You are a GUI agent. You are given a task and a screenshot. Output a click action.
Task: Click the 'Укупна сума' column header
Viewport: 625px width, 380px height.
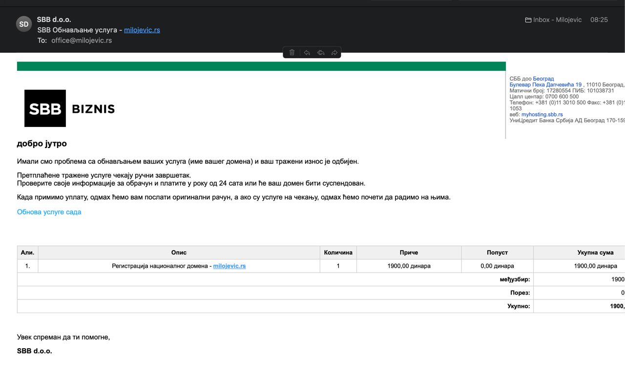[x=579, y=253]
